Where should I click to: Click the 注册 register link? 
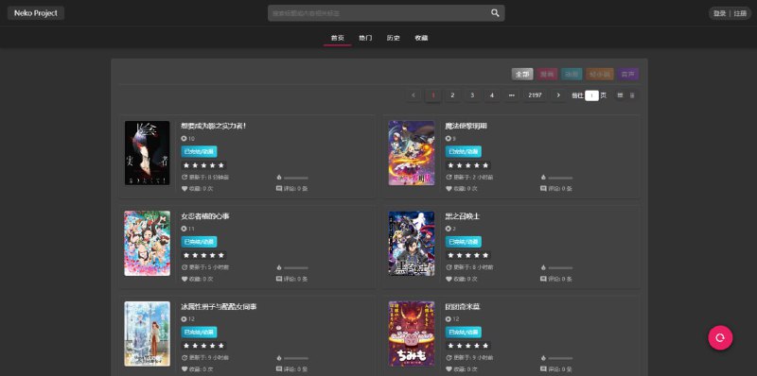pyautogui.click(x=740, y=13)
